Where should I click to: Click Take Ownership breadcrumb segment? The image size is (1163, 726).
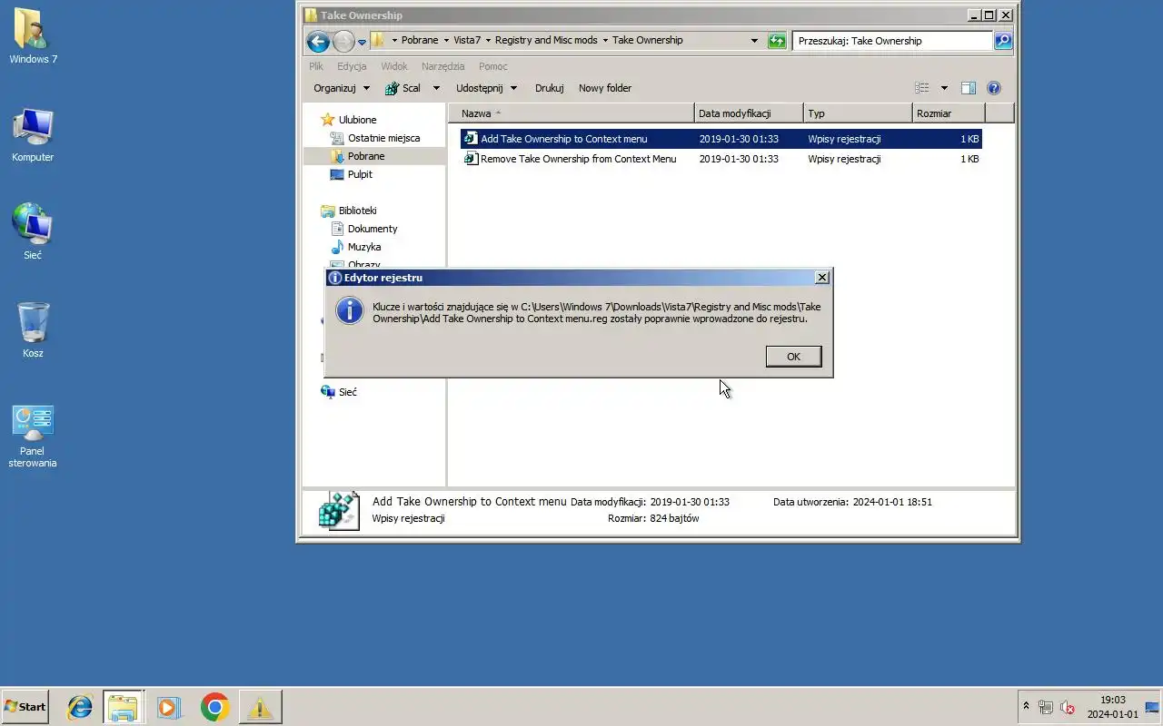tap(647, 40)
